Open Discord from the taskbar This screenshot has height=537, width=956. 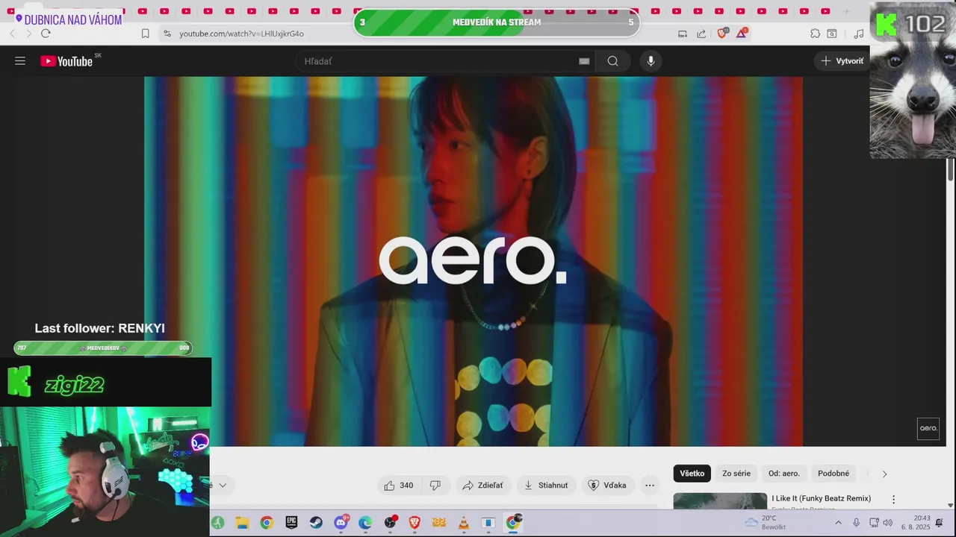coord(341,523)
